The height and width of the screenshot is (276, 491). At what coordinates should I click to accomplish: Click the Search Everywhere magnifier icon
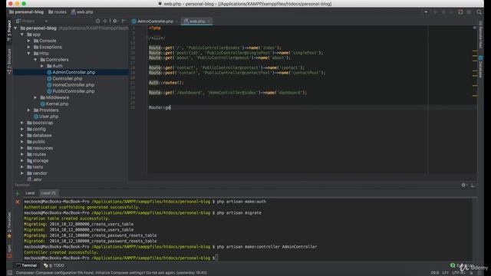point(479,12)
